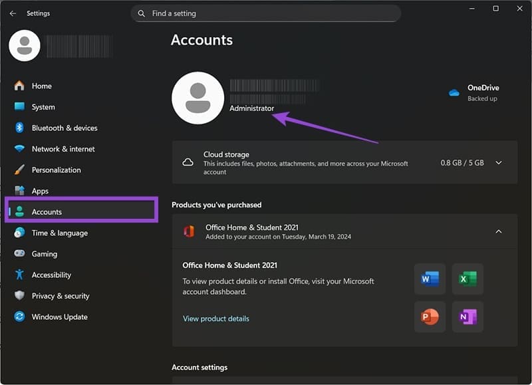Image resolution: width=532 pixels, height=385 pixels.
Task: Expand the Cloud storage details chevron
Action: point(498,162)
